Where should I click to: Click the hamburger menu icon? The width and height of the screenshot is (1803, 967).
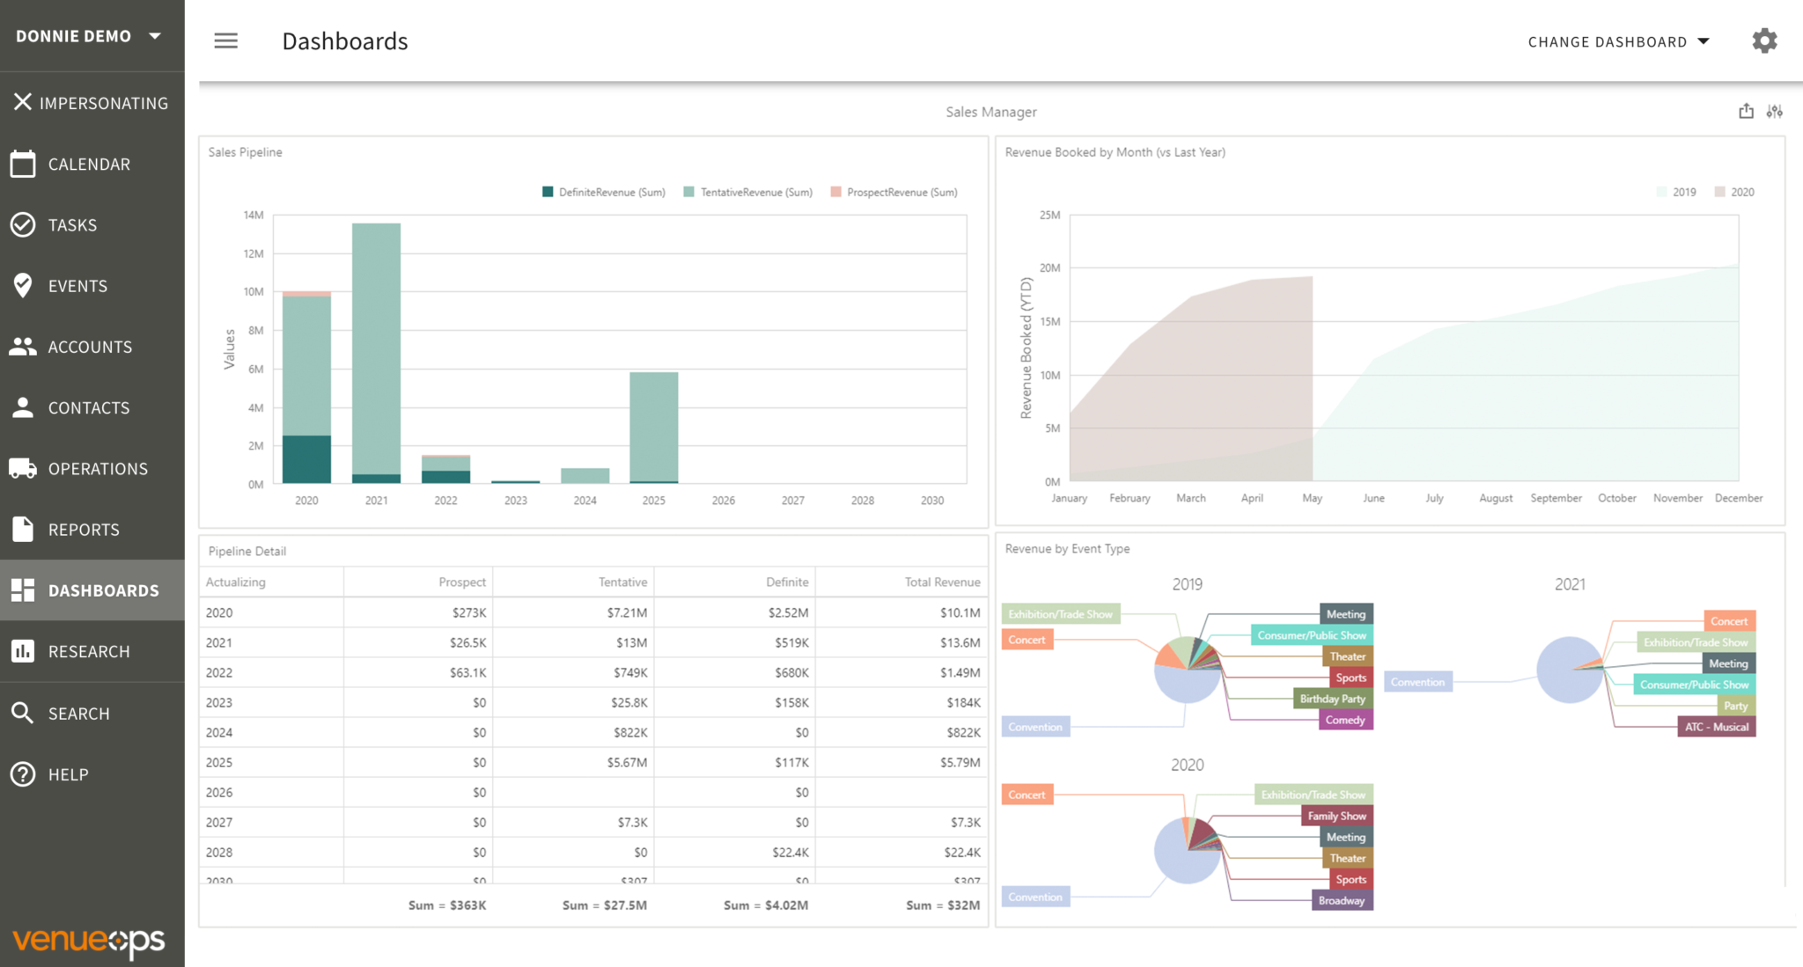coord(226,40)
